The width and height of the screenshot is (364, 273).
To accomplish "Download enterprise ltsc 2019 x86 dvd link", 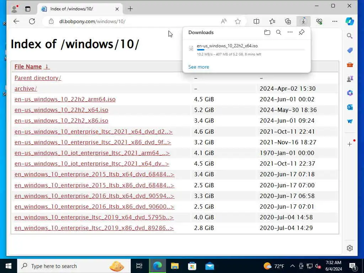I will (94, 228).
